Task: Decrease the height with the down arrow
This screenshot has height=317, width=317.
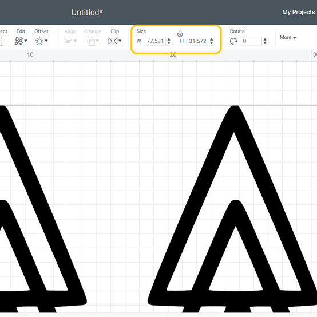Action: [212, 43]
